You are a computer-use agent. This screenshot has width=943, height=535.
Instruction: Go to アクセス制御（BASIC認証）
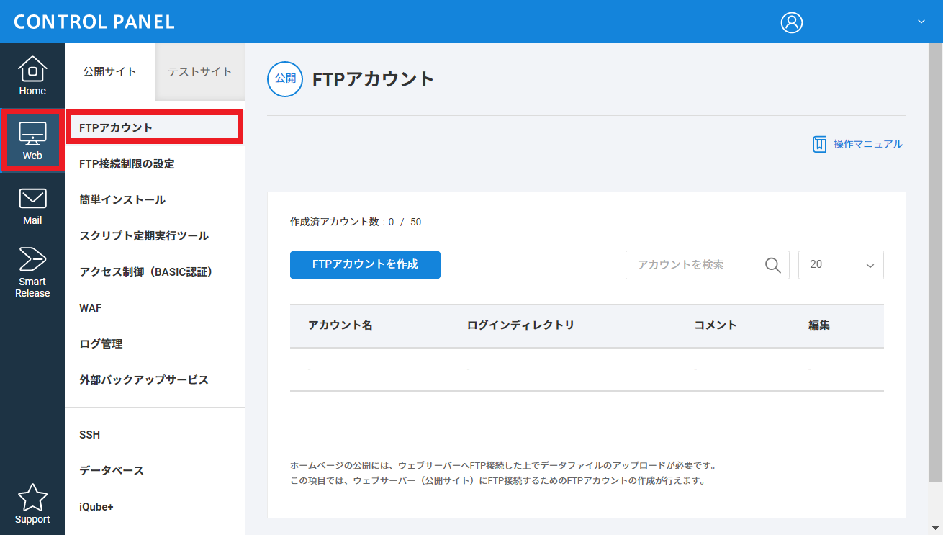tap(145, 272)
